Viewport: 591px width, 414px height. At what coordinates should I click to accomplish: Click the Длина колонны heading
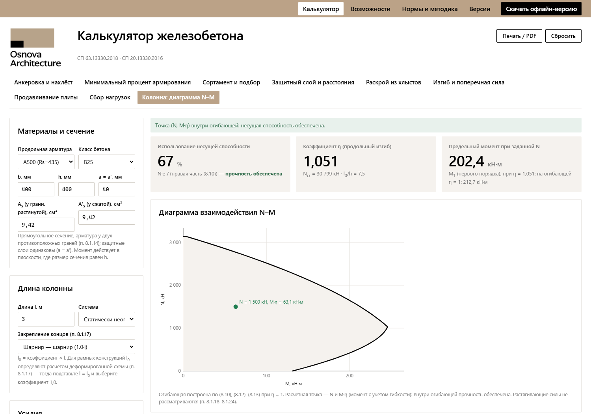tap(45, 289)
